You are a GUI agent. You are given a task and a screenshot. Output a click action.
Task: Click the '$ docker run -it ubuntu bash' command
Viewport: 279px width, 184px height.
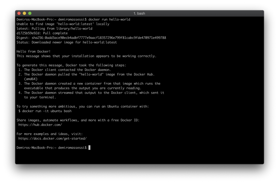tap(45, 111)
